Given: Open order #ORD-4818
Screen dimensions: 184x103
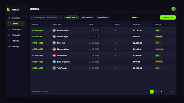Looking at the screenshot, I should pyautogui.click(x=38, y=49).
